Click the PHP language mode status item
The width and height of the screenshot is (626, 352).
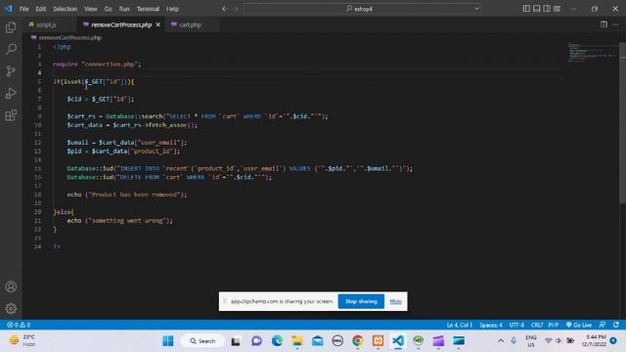pos(554,325)
